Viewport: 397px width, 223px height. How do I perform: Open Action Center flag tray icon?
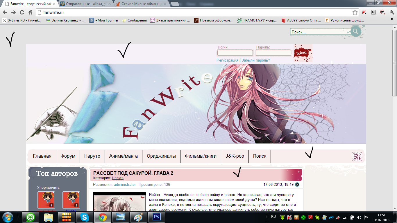[x=366, y=217]
